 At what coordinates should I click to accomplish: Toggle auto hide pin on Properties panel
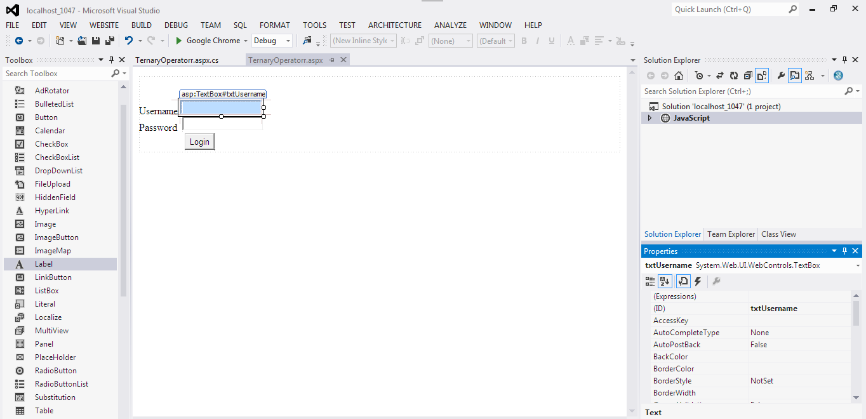coord(845,251)
